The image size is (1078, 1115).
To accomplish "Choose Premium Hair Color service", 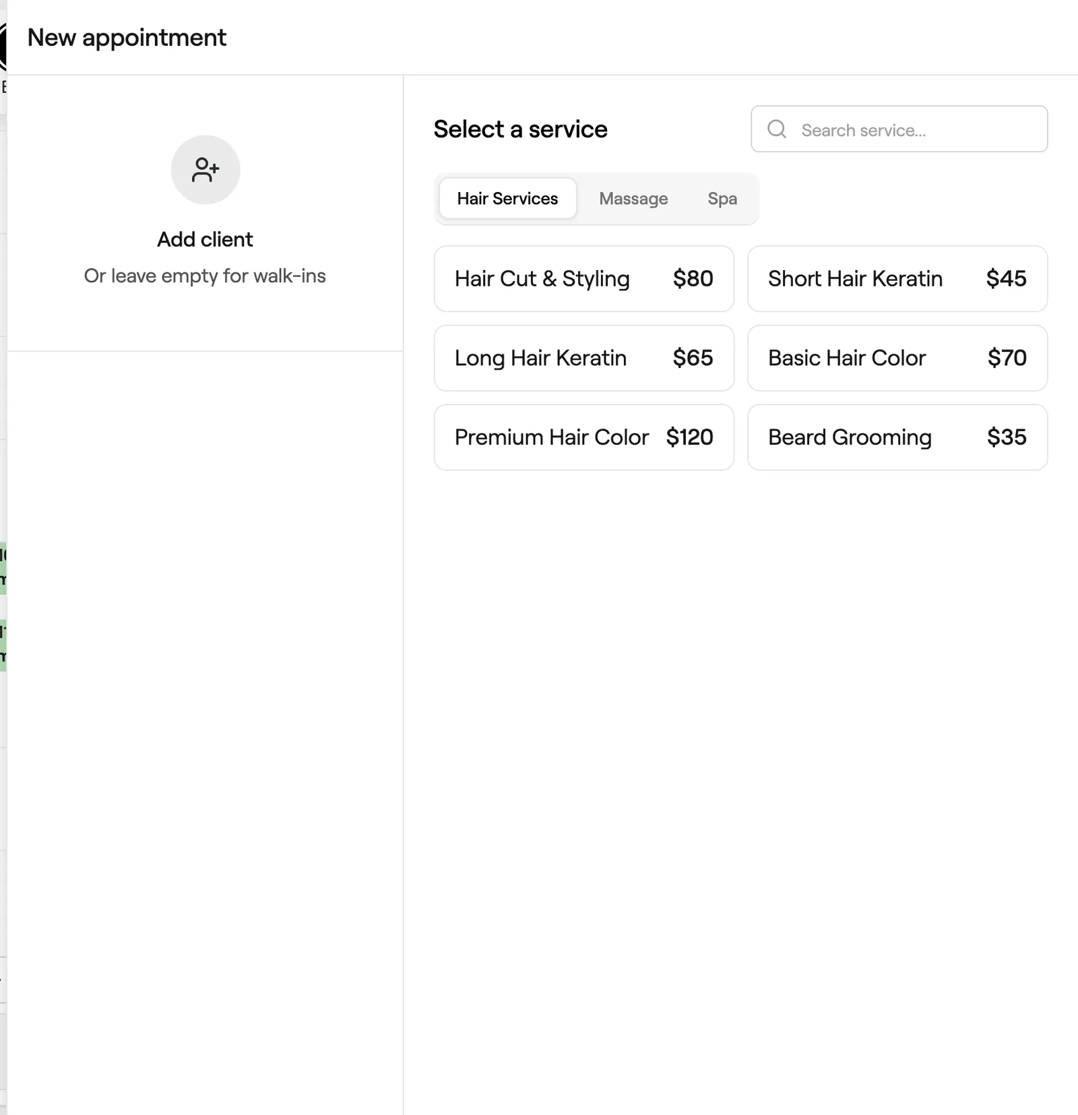I will (584, 437).
